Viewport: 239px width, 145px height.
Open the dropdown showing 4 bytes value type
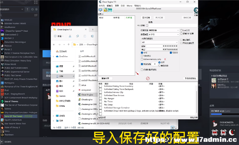coord(164,35)
